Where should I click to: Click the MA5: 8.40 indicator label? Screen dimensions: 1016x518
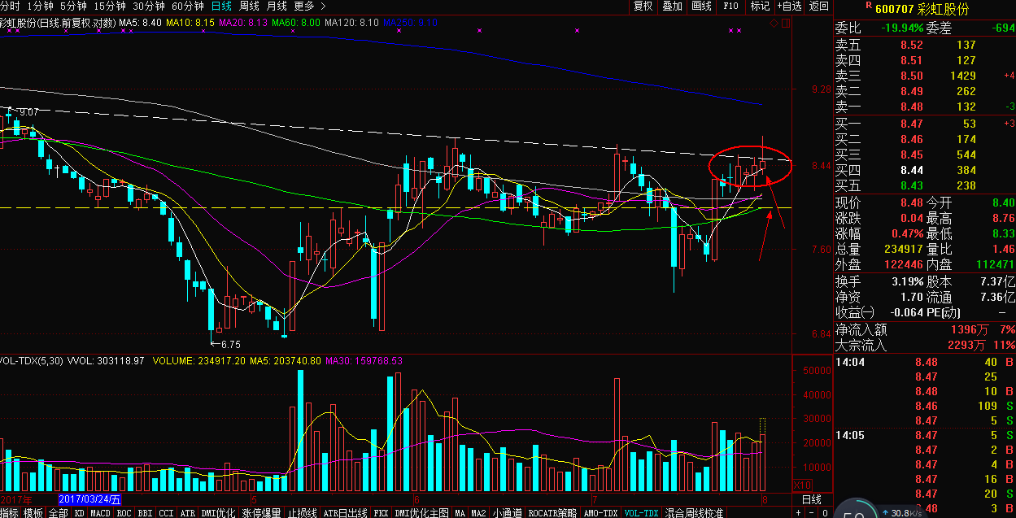(142, 23)
